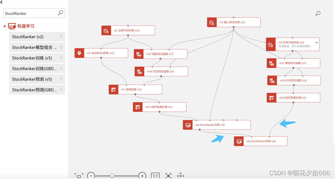335x179 pixels.
Task: Click the output port below m3 输入特征列表
Action: (x=234, y=27)
